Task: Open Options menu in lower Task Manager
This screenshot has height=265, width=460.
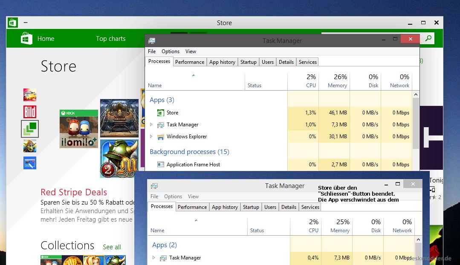Action: click(173, 196)
